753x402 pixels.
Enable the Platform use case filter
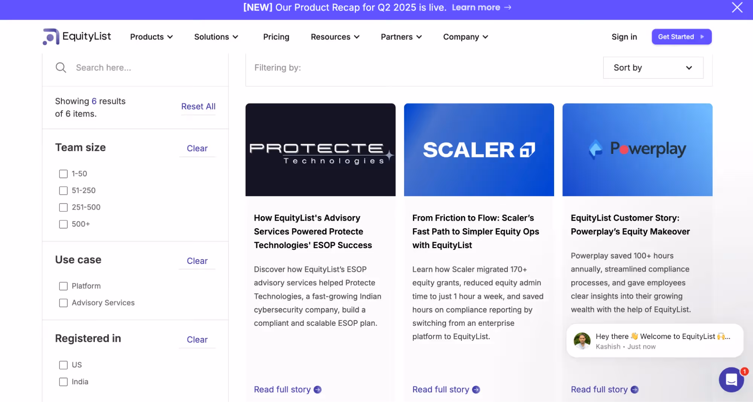(63, 286)
